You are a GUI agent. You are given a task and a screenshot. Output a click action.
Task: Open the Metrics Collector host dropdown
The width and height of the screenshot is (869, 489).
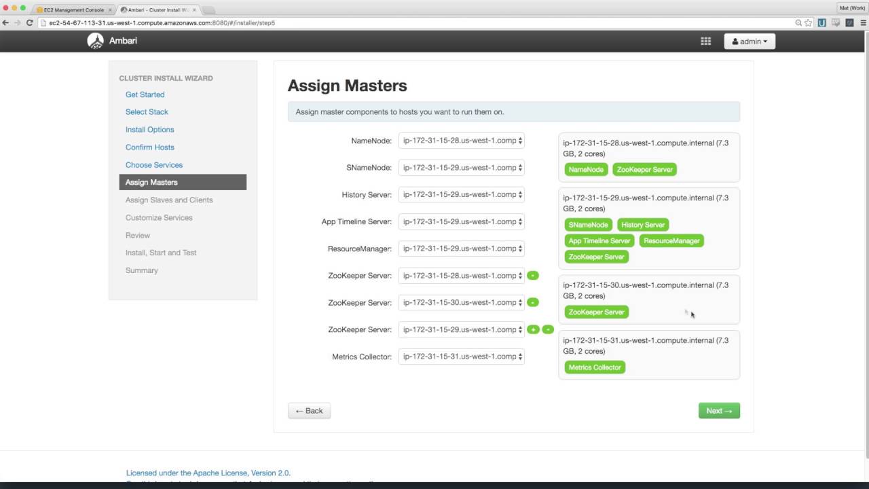(462, 357)
